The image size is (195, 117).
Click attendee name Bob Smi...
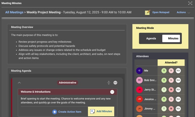coord(150,80)
